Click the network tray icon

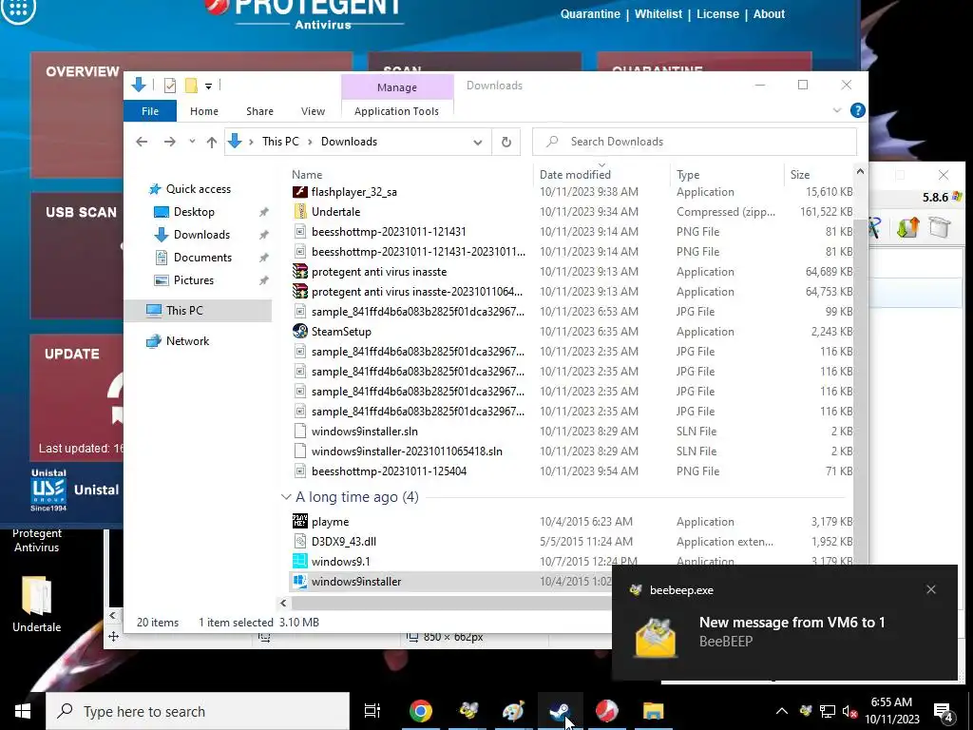click(828, 711)
